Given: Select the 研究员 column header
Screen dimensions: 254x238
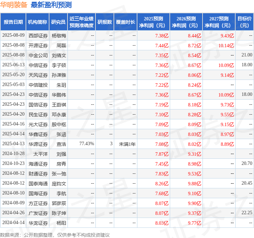Looking at the screenshot, I should [58, 22].
